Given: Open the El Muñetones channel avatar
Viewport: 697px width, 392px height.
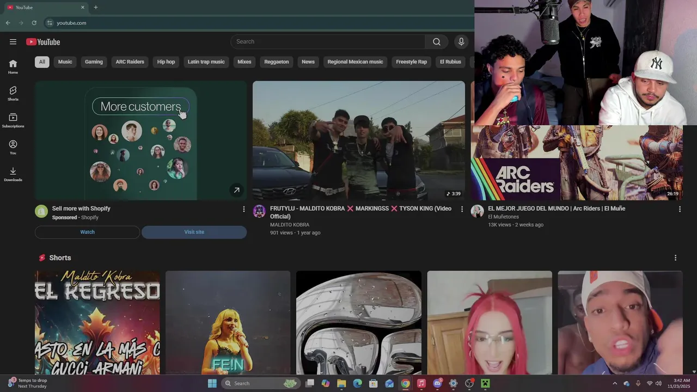Looking at the screenshot, I should (x=478, y=211).
